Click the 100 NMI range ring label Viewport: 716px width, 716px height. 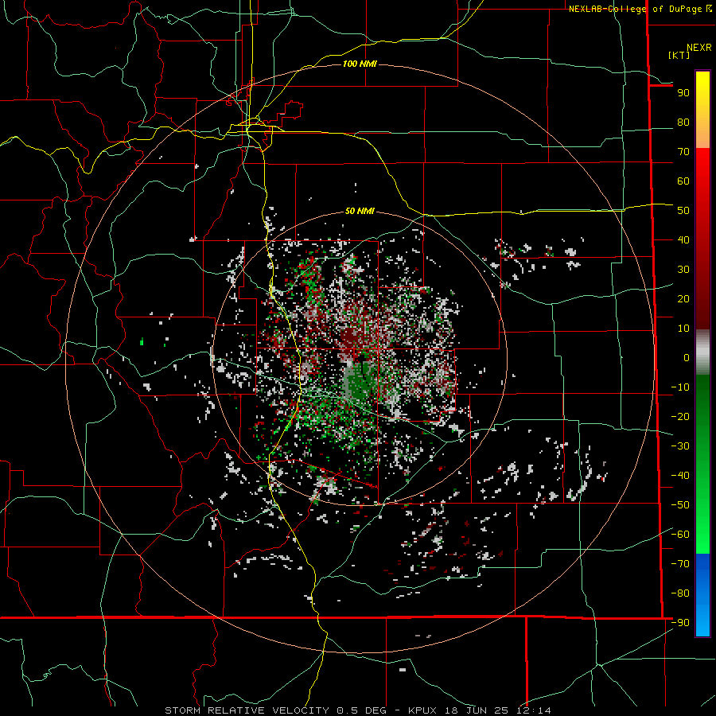360,64
